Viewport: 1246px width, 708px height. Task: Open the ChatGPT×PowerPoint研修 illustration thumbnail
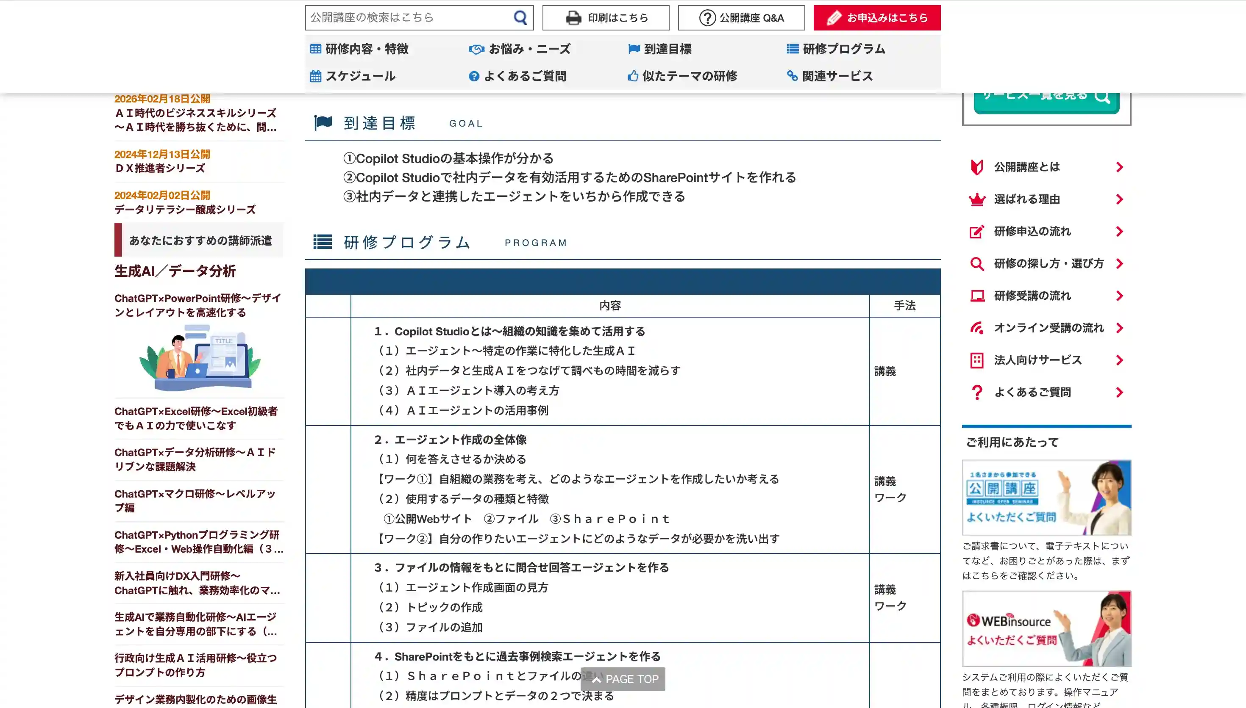tap(200, 358)
